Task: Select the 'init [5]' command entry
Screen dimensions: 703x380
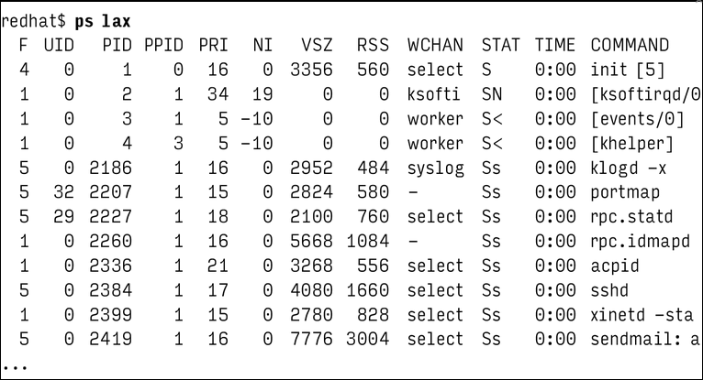Action: 627,70
